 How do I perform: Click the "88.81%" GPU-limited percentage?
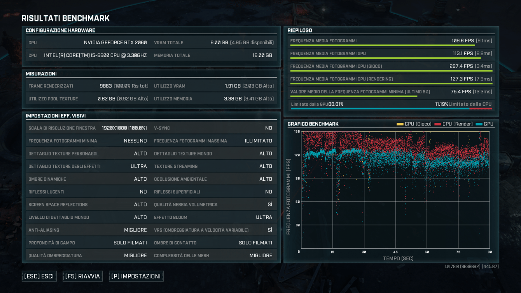336,105
